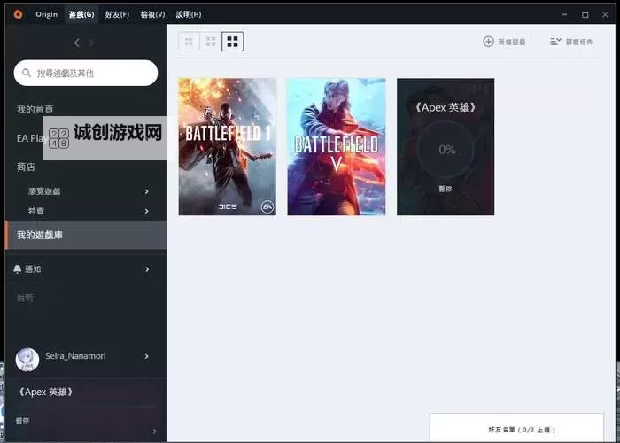Viewport: 620px width, 443px height.
Task: Open the Battlefield V game tile
Action: point(337,147)
